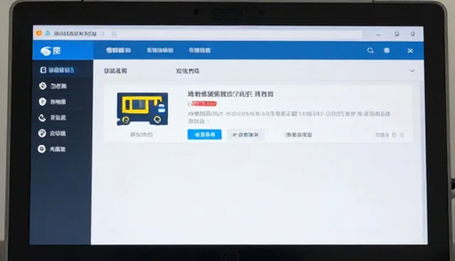
Task: Open the fourth sidebar entry in the dark panel
Action: [52, 118]
